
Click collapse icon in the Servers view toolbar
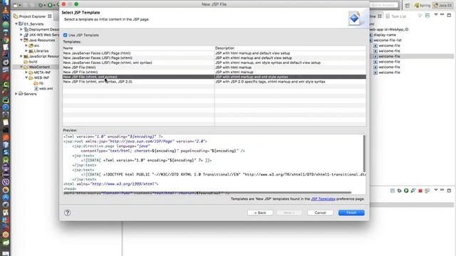[393, 191]
